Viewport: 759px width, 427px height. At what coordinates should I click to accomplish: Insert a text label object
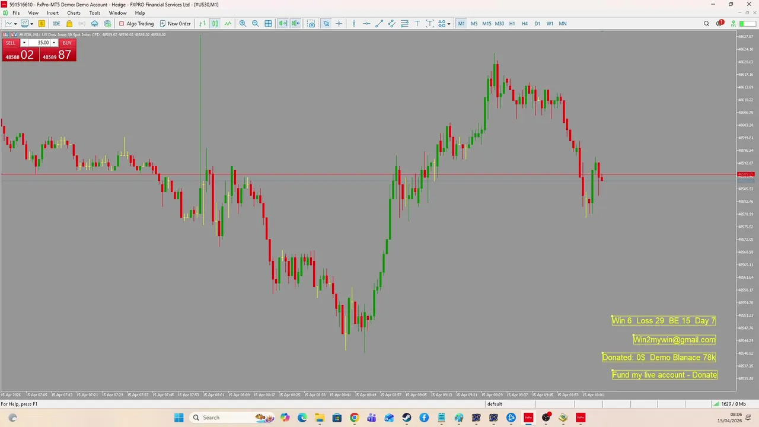point(430,24)
